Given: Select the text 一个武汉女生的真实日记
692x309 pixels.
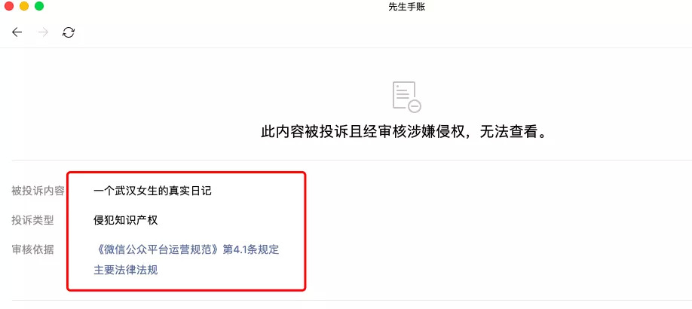Looking at the screenshot, I should (x=153, y=191).
